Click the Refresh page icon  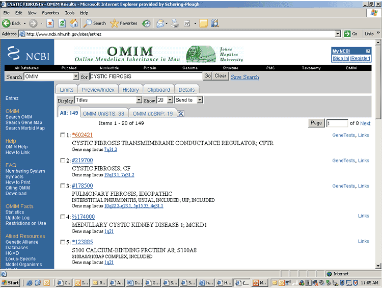click(x=62, y=23)
